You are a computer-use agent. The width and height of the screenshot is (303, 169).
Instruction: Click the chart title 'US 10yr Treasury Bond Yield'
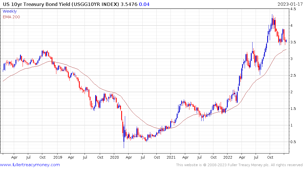point(37,4)
